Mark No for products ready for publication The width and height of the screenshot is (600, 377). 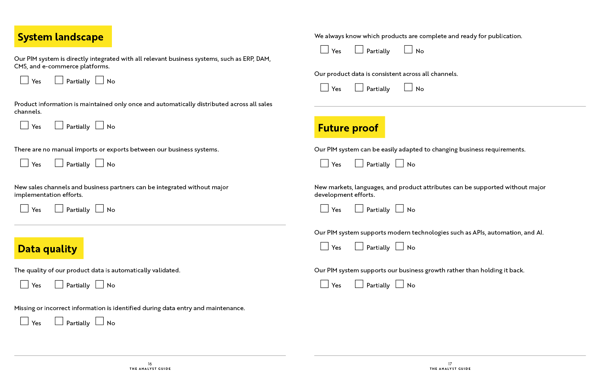click(x=409, y=49)
